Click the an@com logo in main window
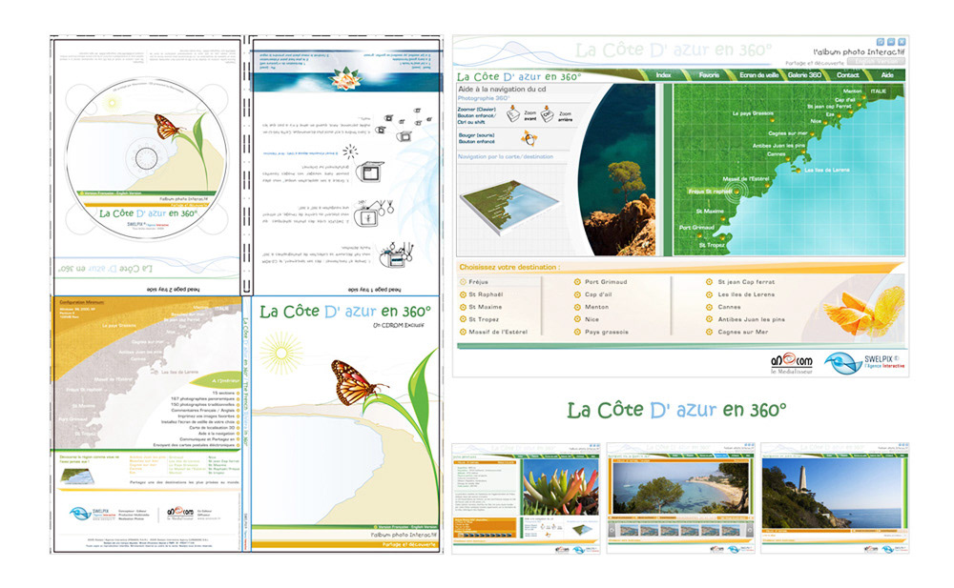Image resolution: width=954 pixels, height=588 pixels. coord(792,362)
